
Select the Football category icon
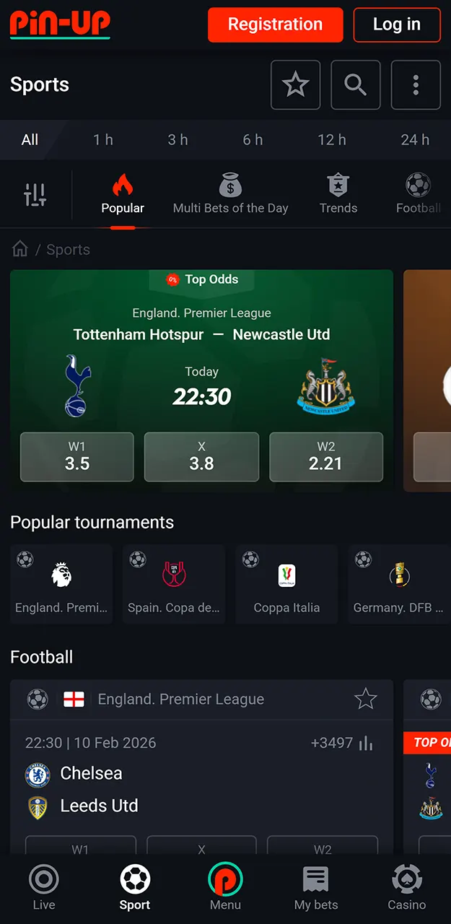(x=417, y=186)
